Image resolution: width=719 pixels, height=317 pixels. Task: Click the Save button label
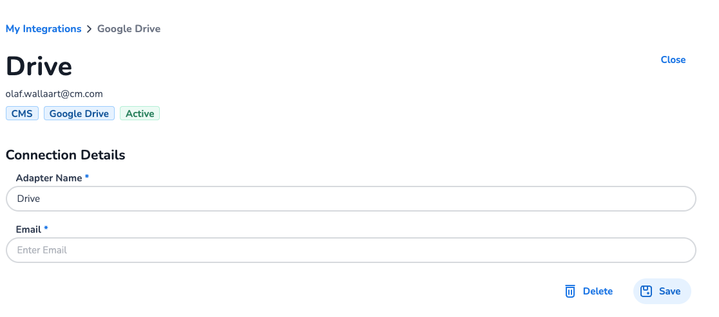point(669,291)
